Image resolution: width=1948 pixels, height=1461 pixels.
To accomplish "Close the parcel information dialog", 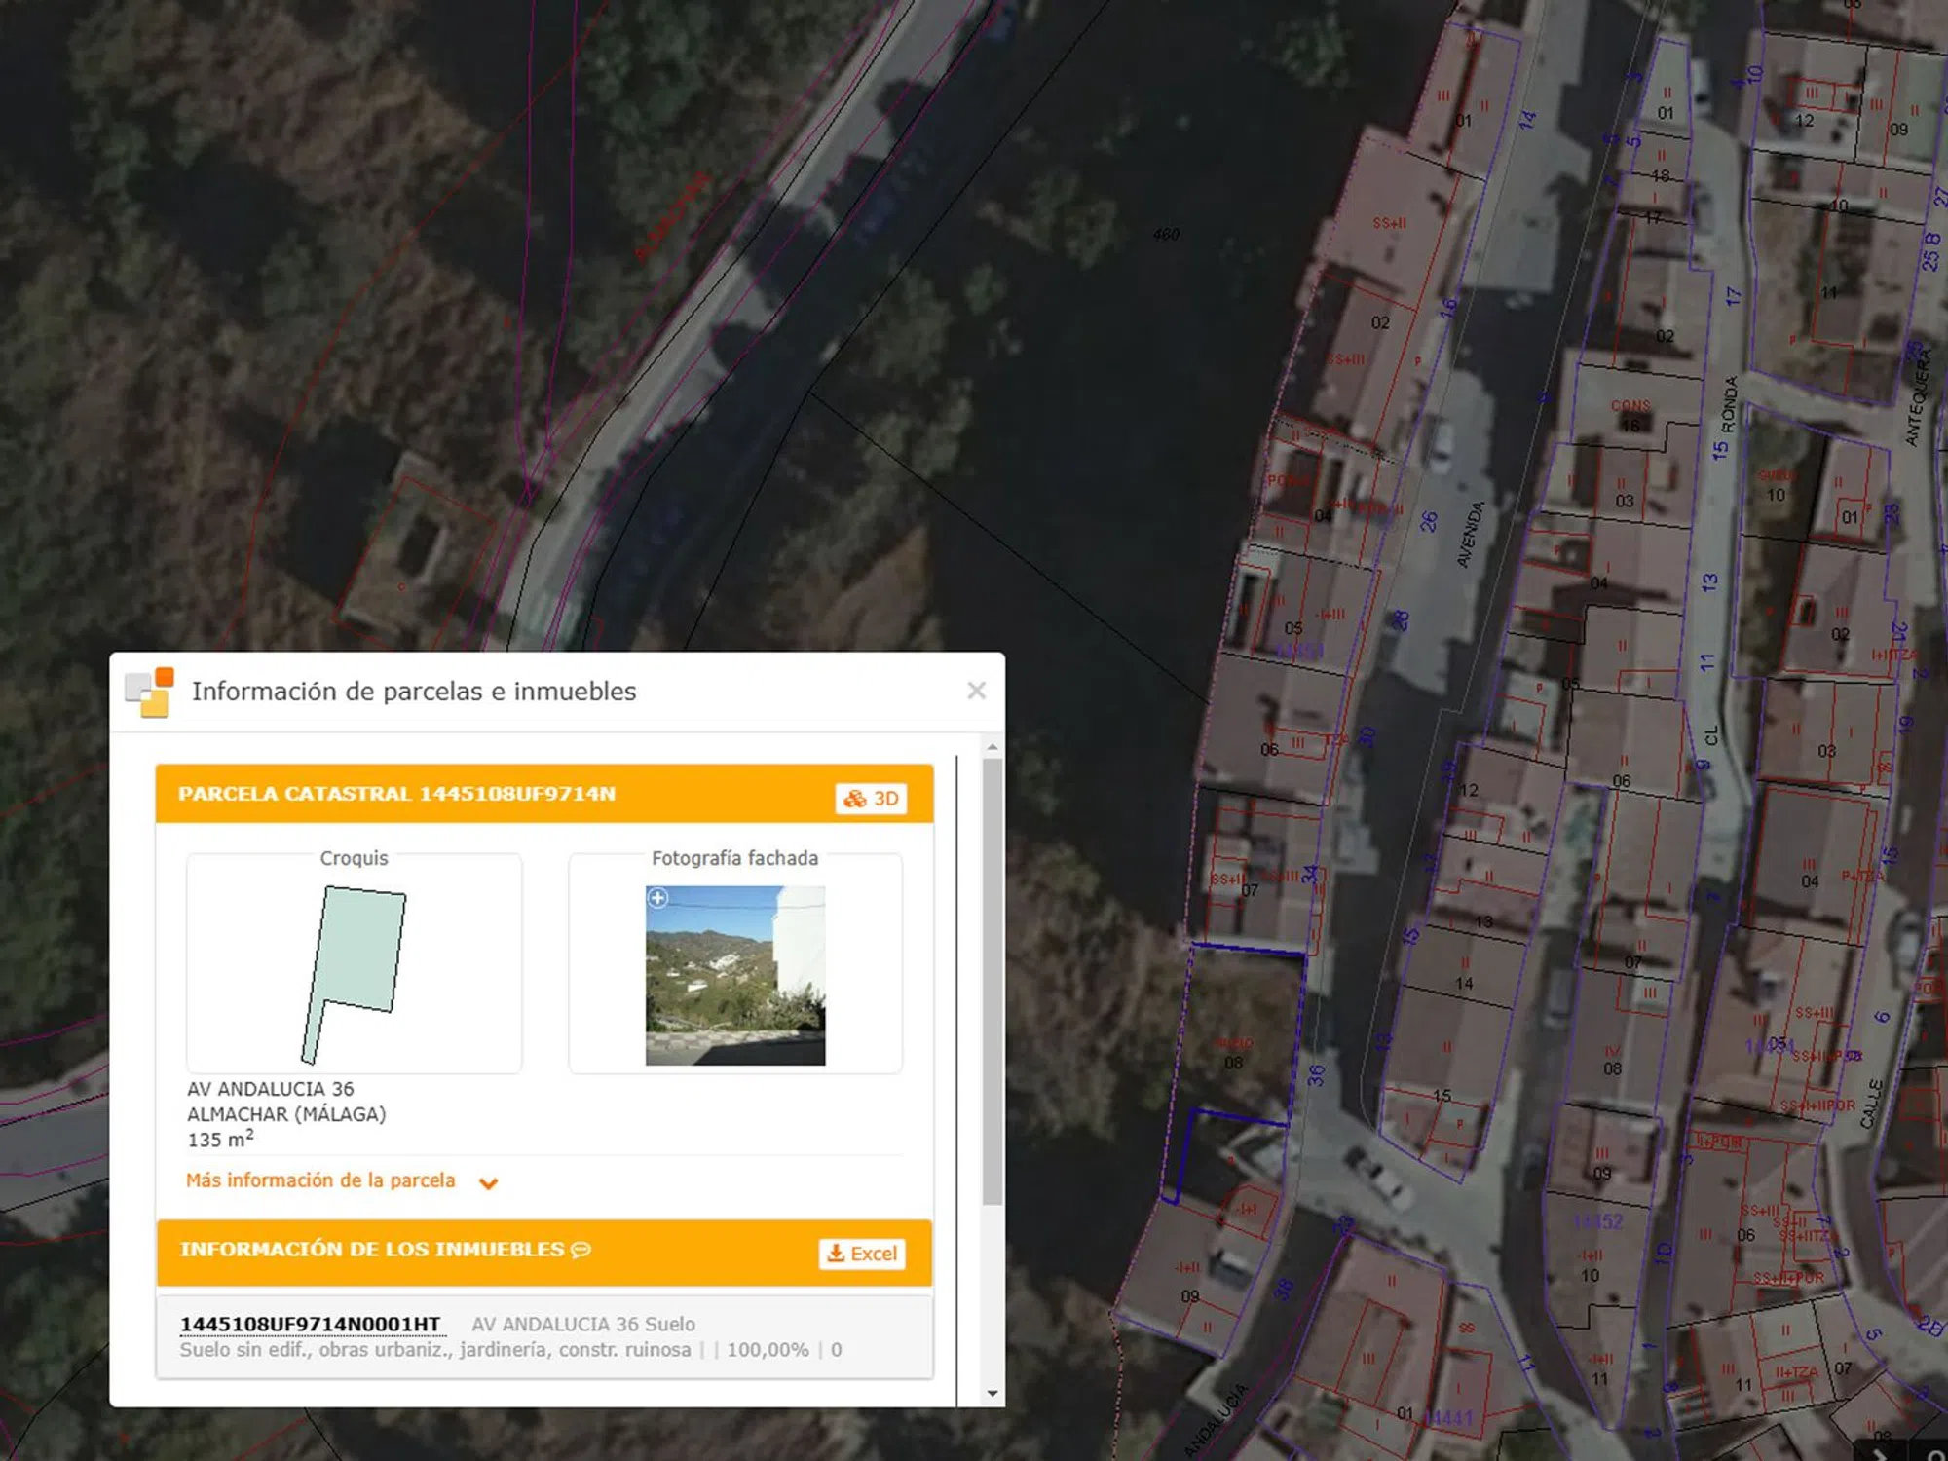I will 976,691.
